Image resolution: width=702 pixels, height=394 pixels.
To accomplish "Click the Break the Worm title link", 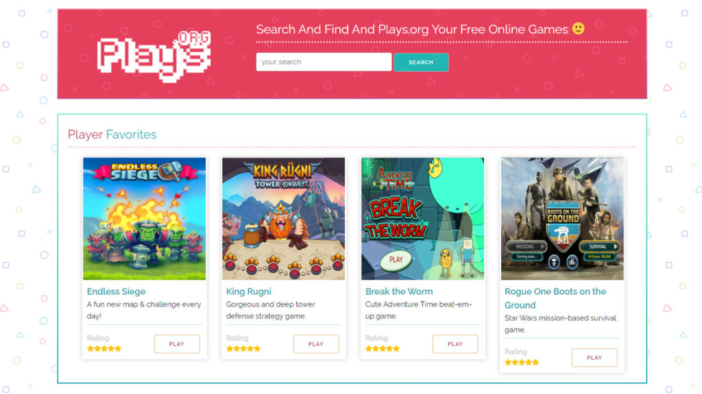I will 399,291.
